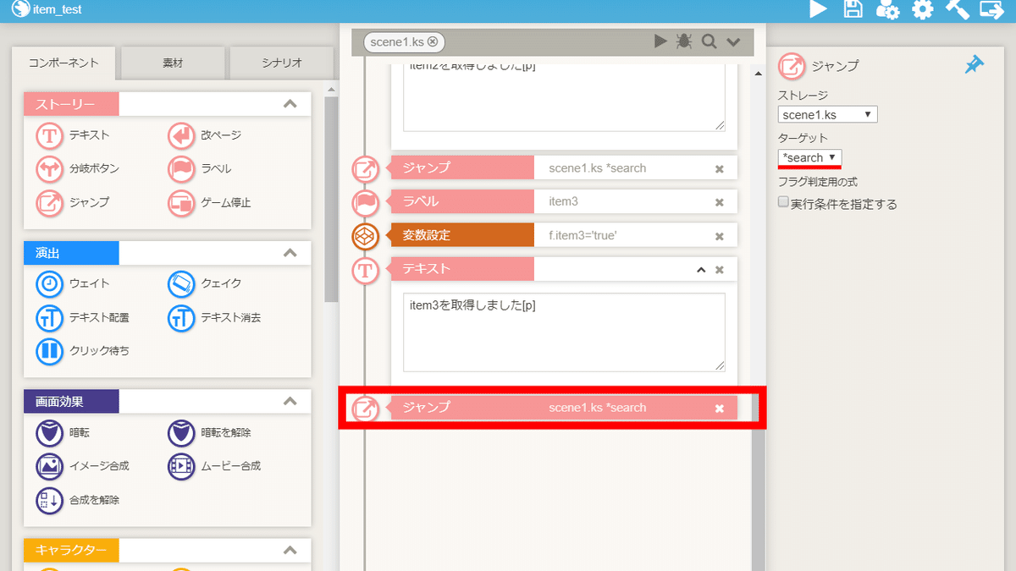Select the ゲーム停止 component
Viewport: 1016px width, 571px height.
point(209,202)
